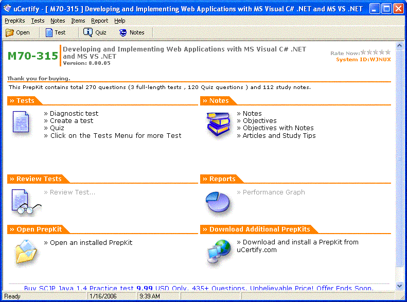Click the glasses document icon under Review Tests
This screenshot has height=302, width=407.
click(x=26, y=203)
